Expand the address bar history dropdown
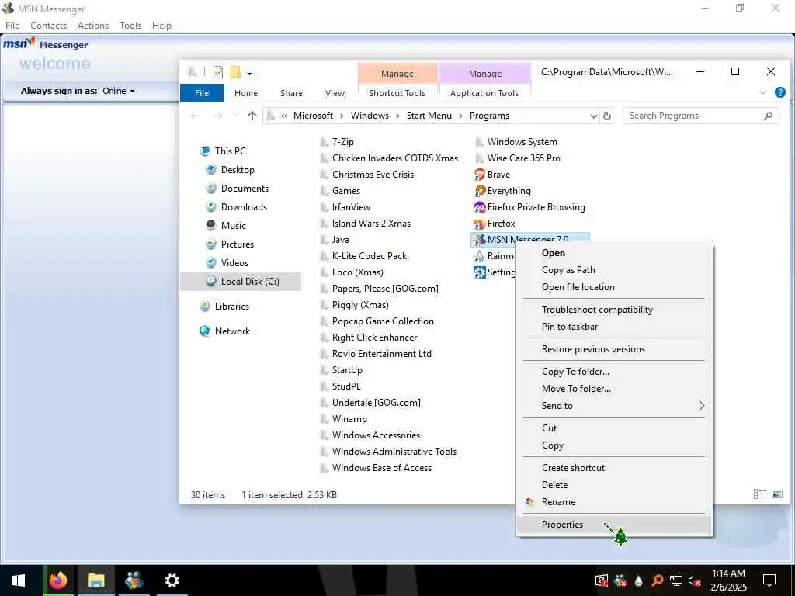 point(593,116)
